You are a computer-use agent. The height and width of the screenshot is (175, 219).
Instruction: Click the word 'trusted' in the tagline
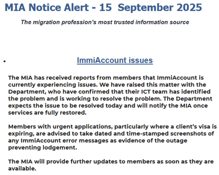[124, 22]
